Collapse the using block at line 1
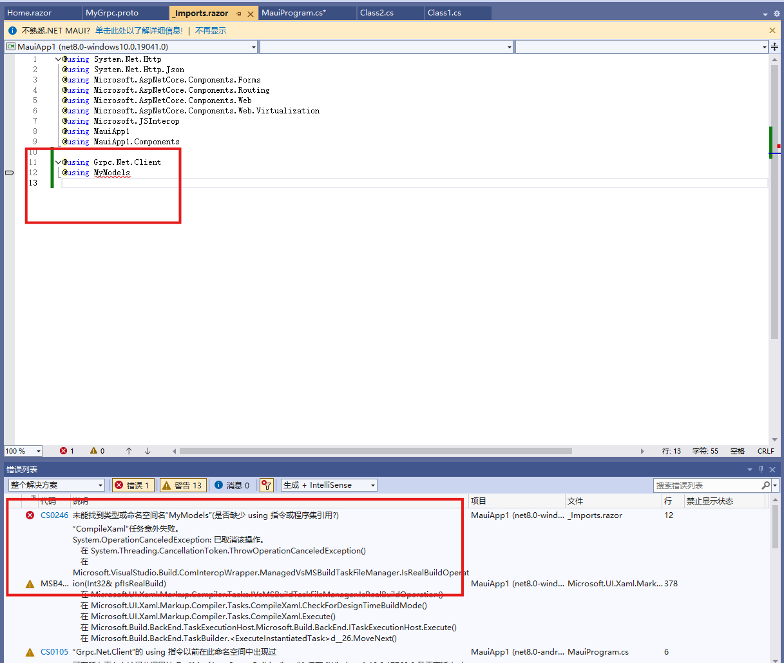This screenshot has width=784, height=663. [x=58, y=59]
